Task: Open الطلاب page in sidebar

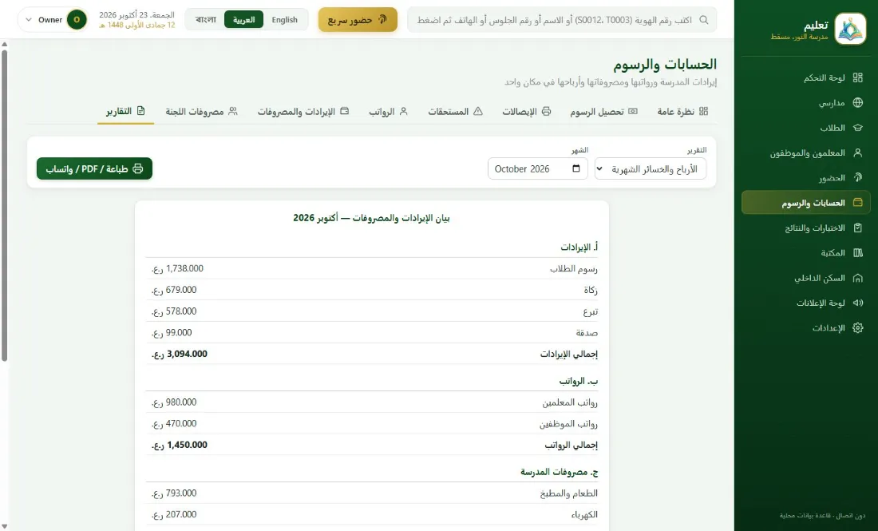Action: tap(806, 128)
